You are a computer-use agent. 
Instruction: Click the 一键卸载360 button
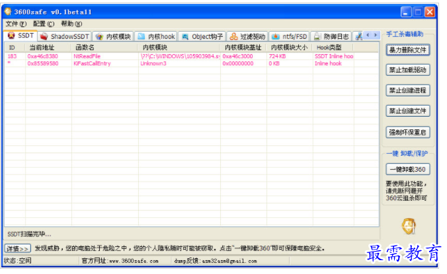coord(408,169)
